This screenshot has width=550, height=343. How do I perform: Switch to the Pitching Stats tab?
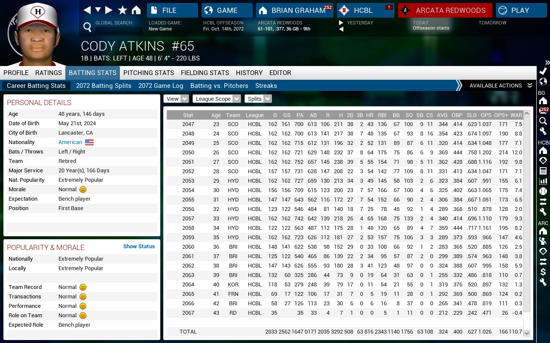point(149,73)
